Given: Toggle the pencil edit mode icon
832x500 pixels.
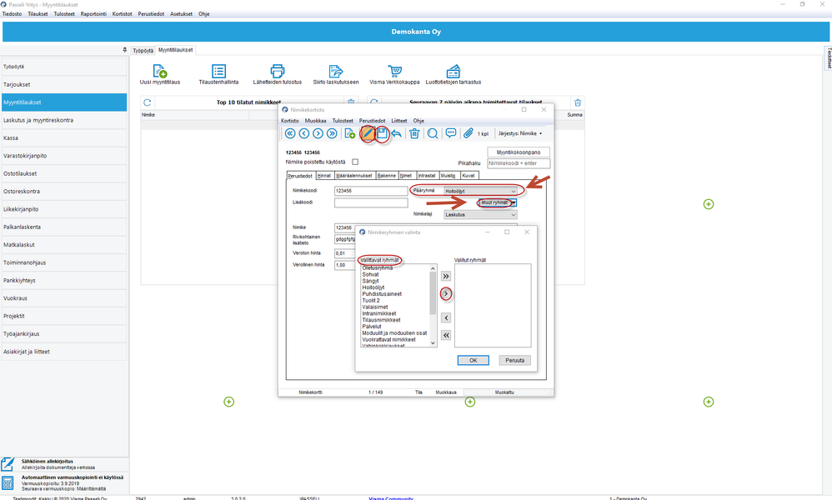Looking at the screenshot, I should pyautogui.click(x=368, y=133).
